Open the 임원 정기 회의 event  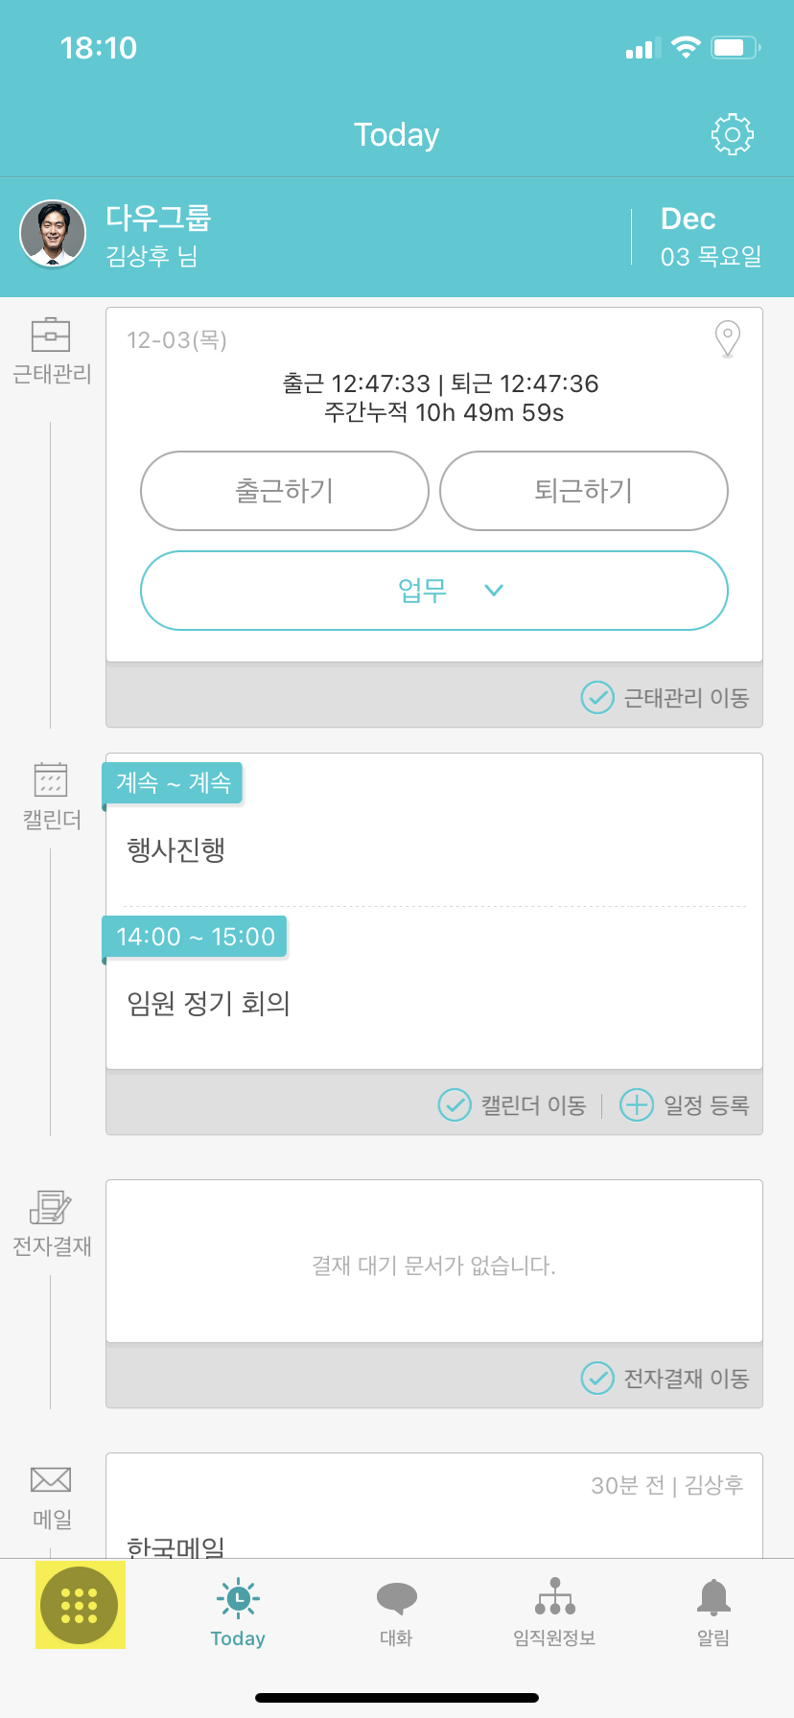[x=208, y=1004]
